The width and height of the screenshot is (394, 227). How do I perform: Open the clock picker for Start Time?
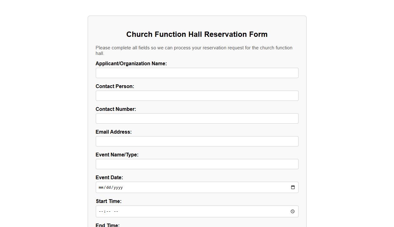292,211
